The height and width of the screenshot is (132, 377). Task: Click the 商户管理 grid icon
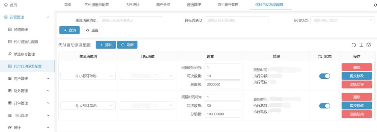pos(10,78)
